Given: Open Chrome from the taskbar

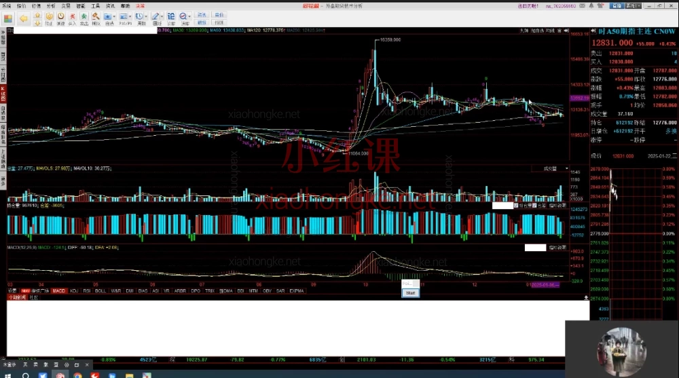Looking at the screenshot, I should pyautogui.click(x=77, y=375).
